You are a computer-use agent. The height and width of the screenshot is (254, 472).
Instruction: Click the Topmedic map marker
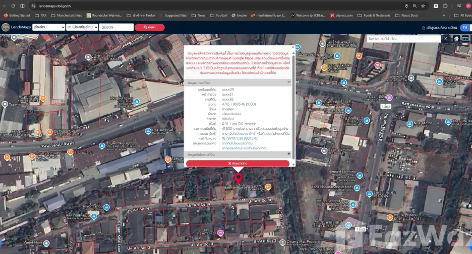5,104
